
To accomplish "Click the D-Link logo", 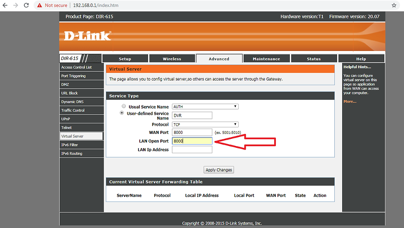I will (87, 36).
